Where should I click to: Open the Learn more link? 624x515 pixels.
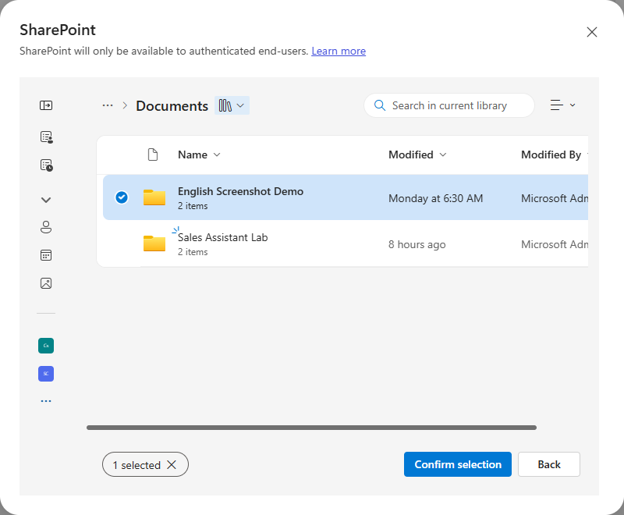339,51
